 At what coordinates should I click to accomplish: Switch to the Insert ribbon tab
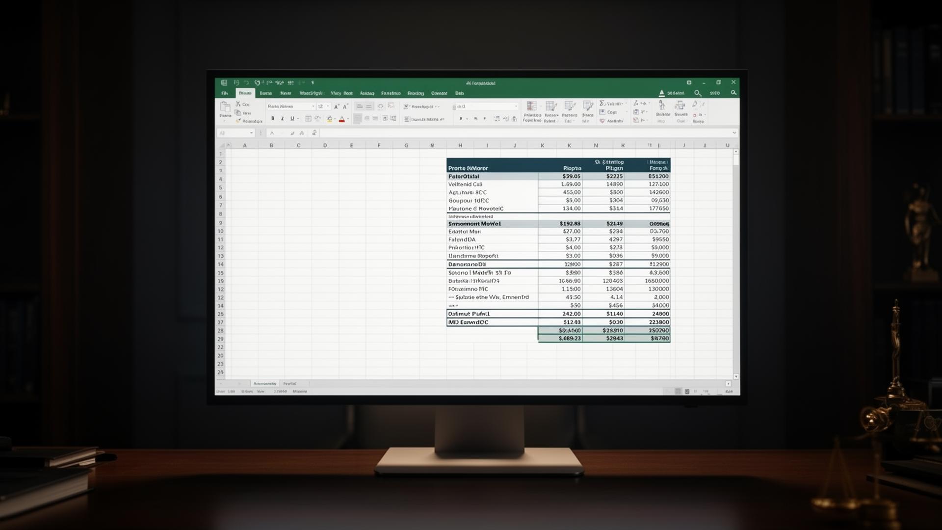click(x=266, y=93)
